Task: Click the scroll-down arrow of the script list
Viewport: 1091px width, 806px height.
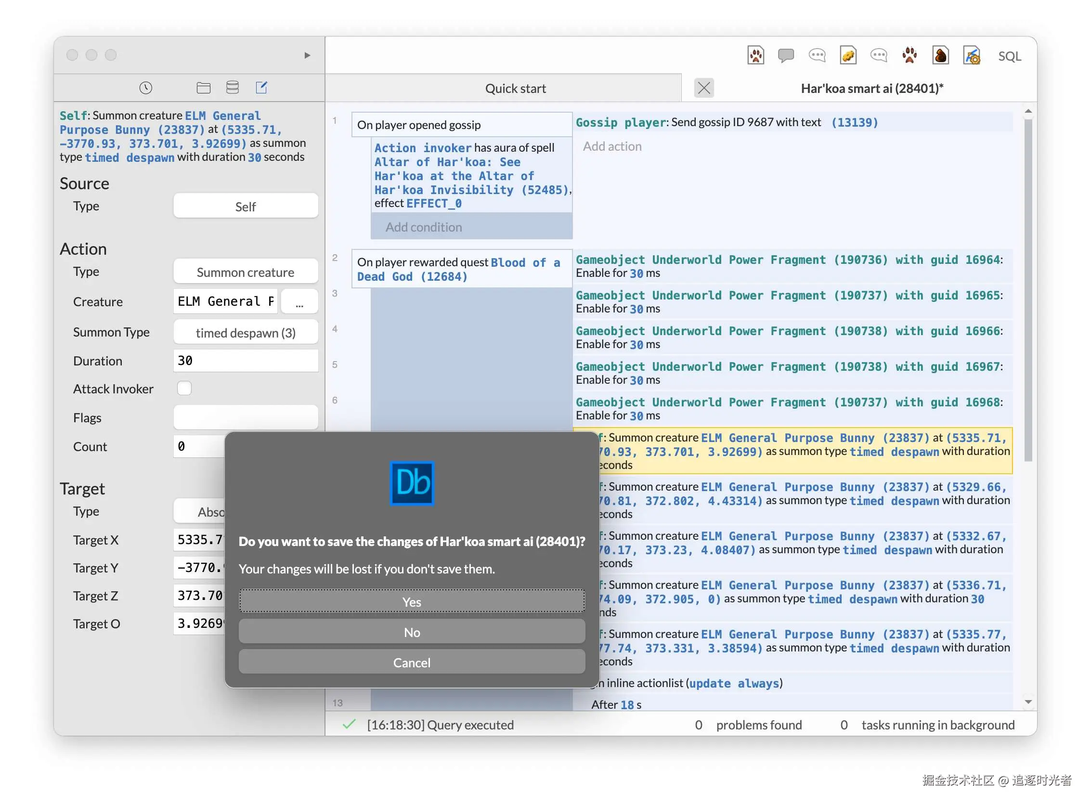Action: coord(1028,702)
